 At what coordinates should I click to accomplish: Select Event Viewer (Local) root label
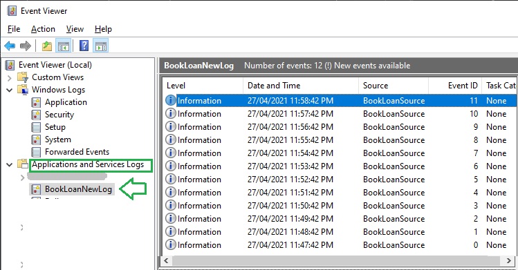[x=55, y=65]
